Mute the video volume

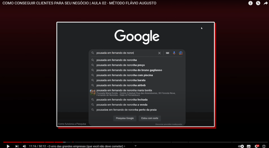pyautogui.click(x=25, y=146)
